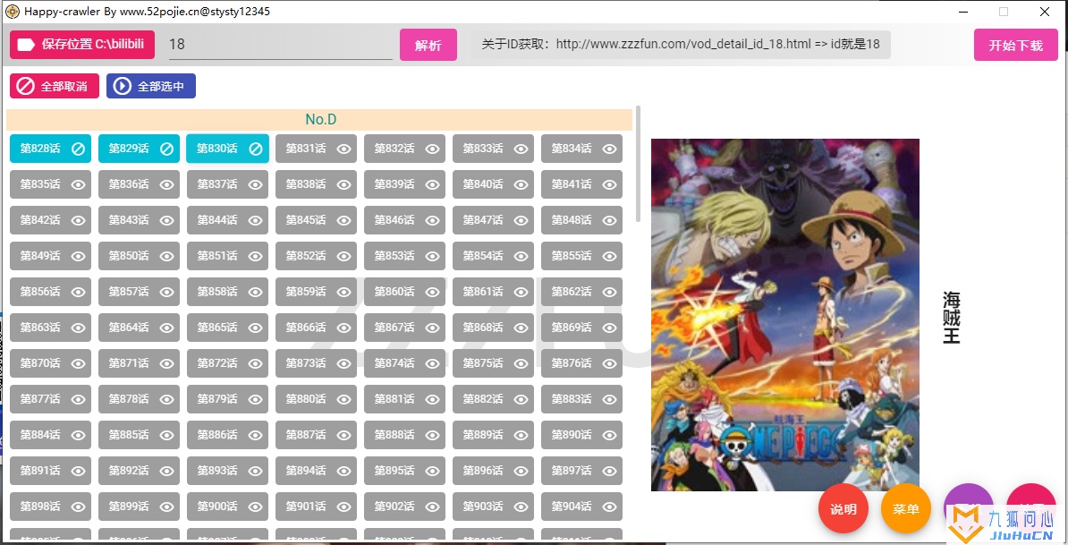
Task: Click the eye icon on episode 第898话
Action: point(79,507)
